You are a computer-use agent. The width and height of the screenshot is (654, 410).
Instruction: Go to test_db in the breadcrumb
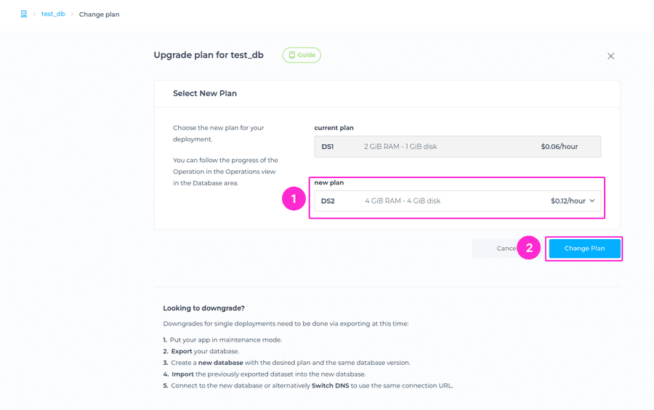[x=53, y=14]
